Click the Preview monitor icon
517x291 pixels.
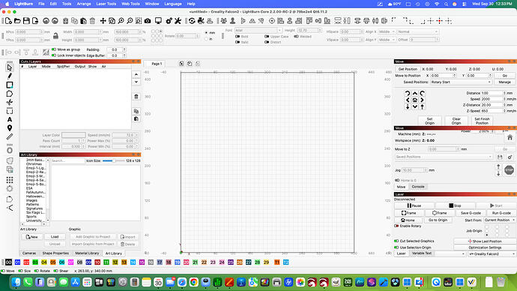tap(158, 21)
